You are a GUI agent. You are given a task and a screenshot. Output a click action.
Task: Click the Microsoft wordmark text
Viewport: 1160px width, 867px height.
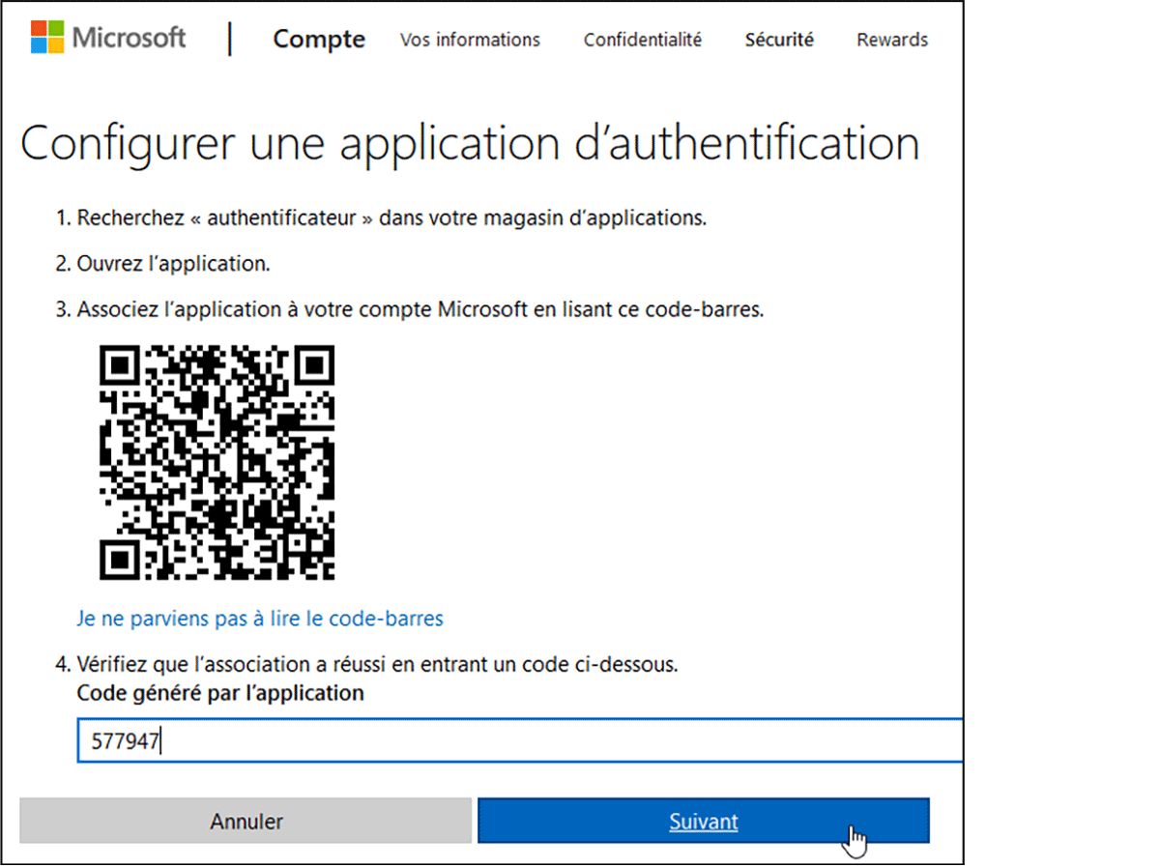(x=129, y=38)
